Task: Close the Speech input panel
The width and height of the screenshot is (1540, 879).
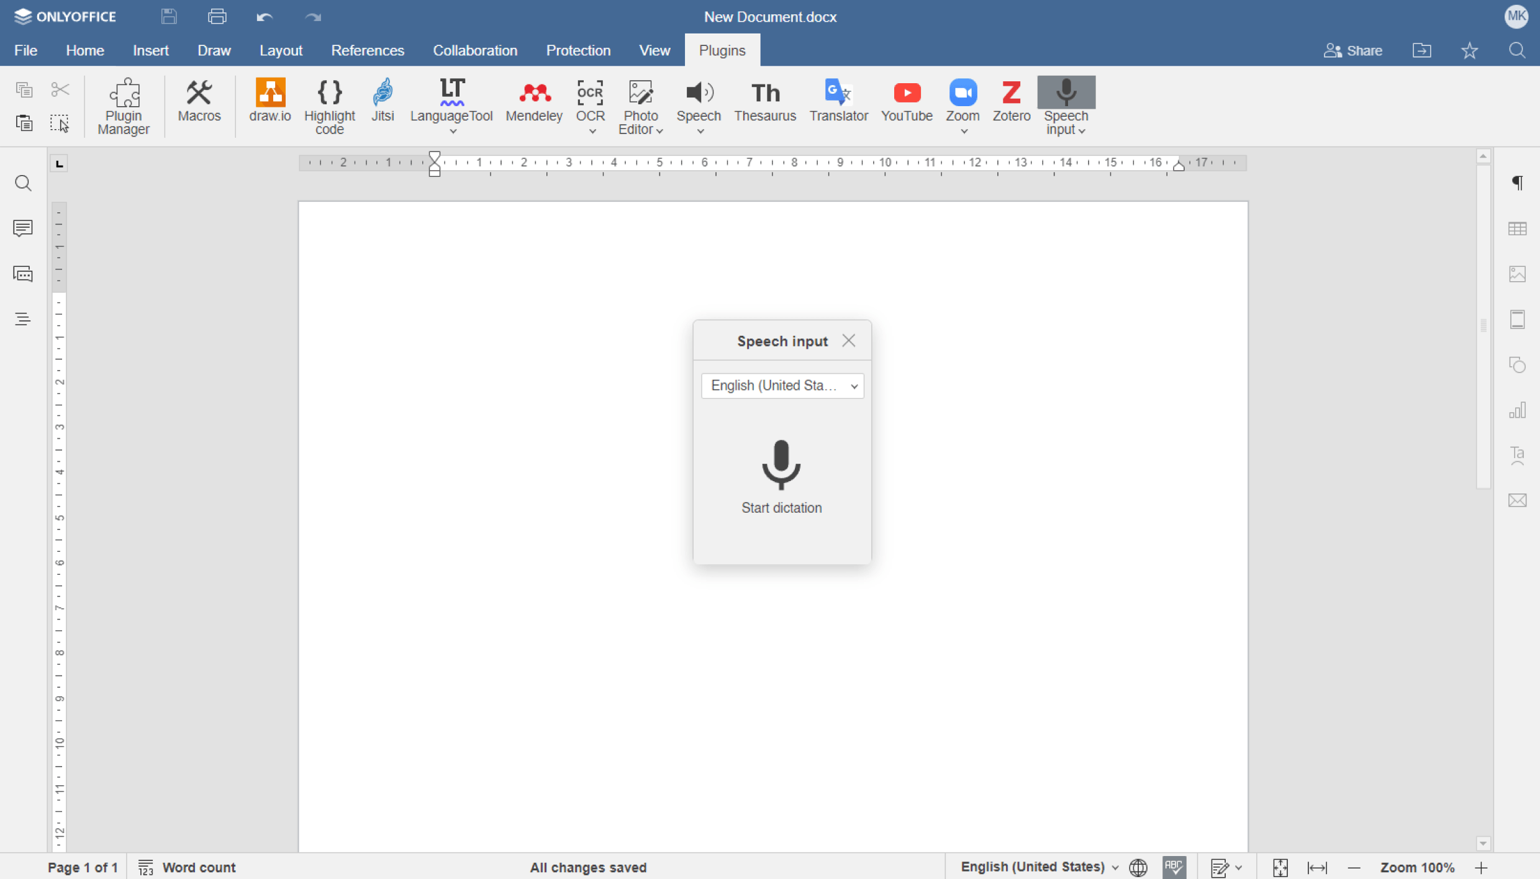Action: click(x=848, y=340)
